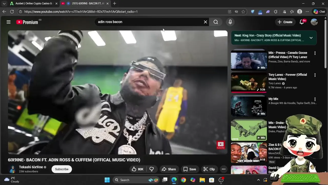Click the video player
The width and height of the screenshot is (328, 185).
click(118, 92)
